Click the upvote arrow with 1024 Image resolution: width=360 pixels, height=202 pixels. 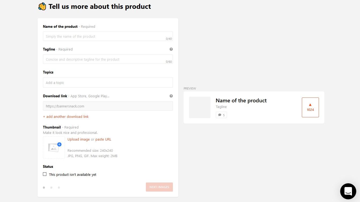point(310,107)
